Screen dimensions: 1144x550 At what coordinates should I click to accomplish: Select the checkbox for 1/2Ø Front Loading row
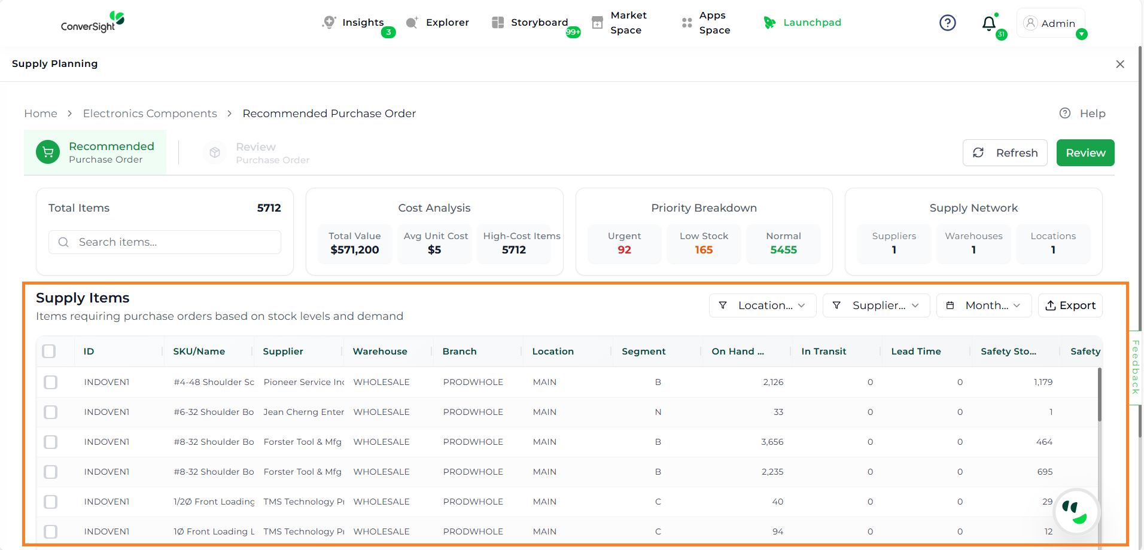[51, 502]
